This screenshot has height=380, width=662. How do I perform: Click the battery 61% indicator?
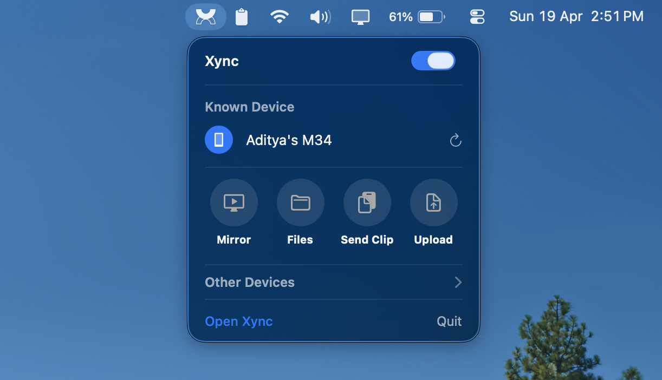pyautogui.click(x=417, y=17)
